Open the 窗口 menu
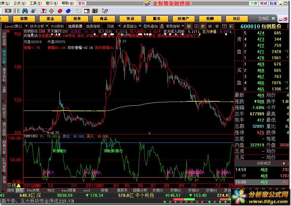291x206 pixels. coord(52,3)
